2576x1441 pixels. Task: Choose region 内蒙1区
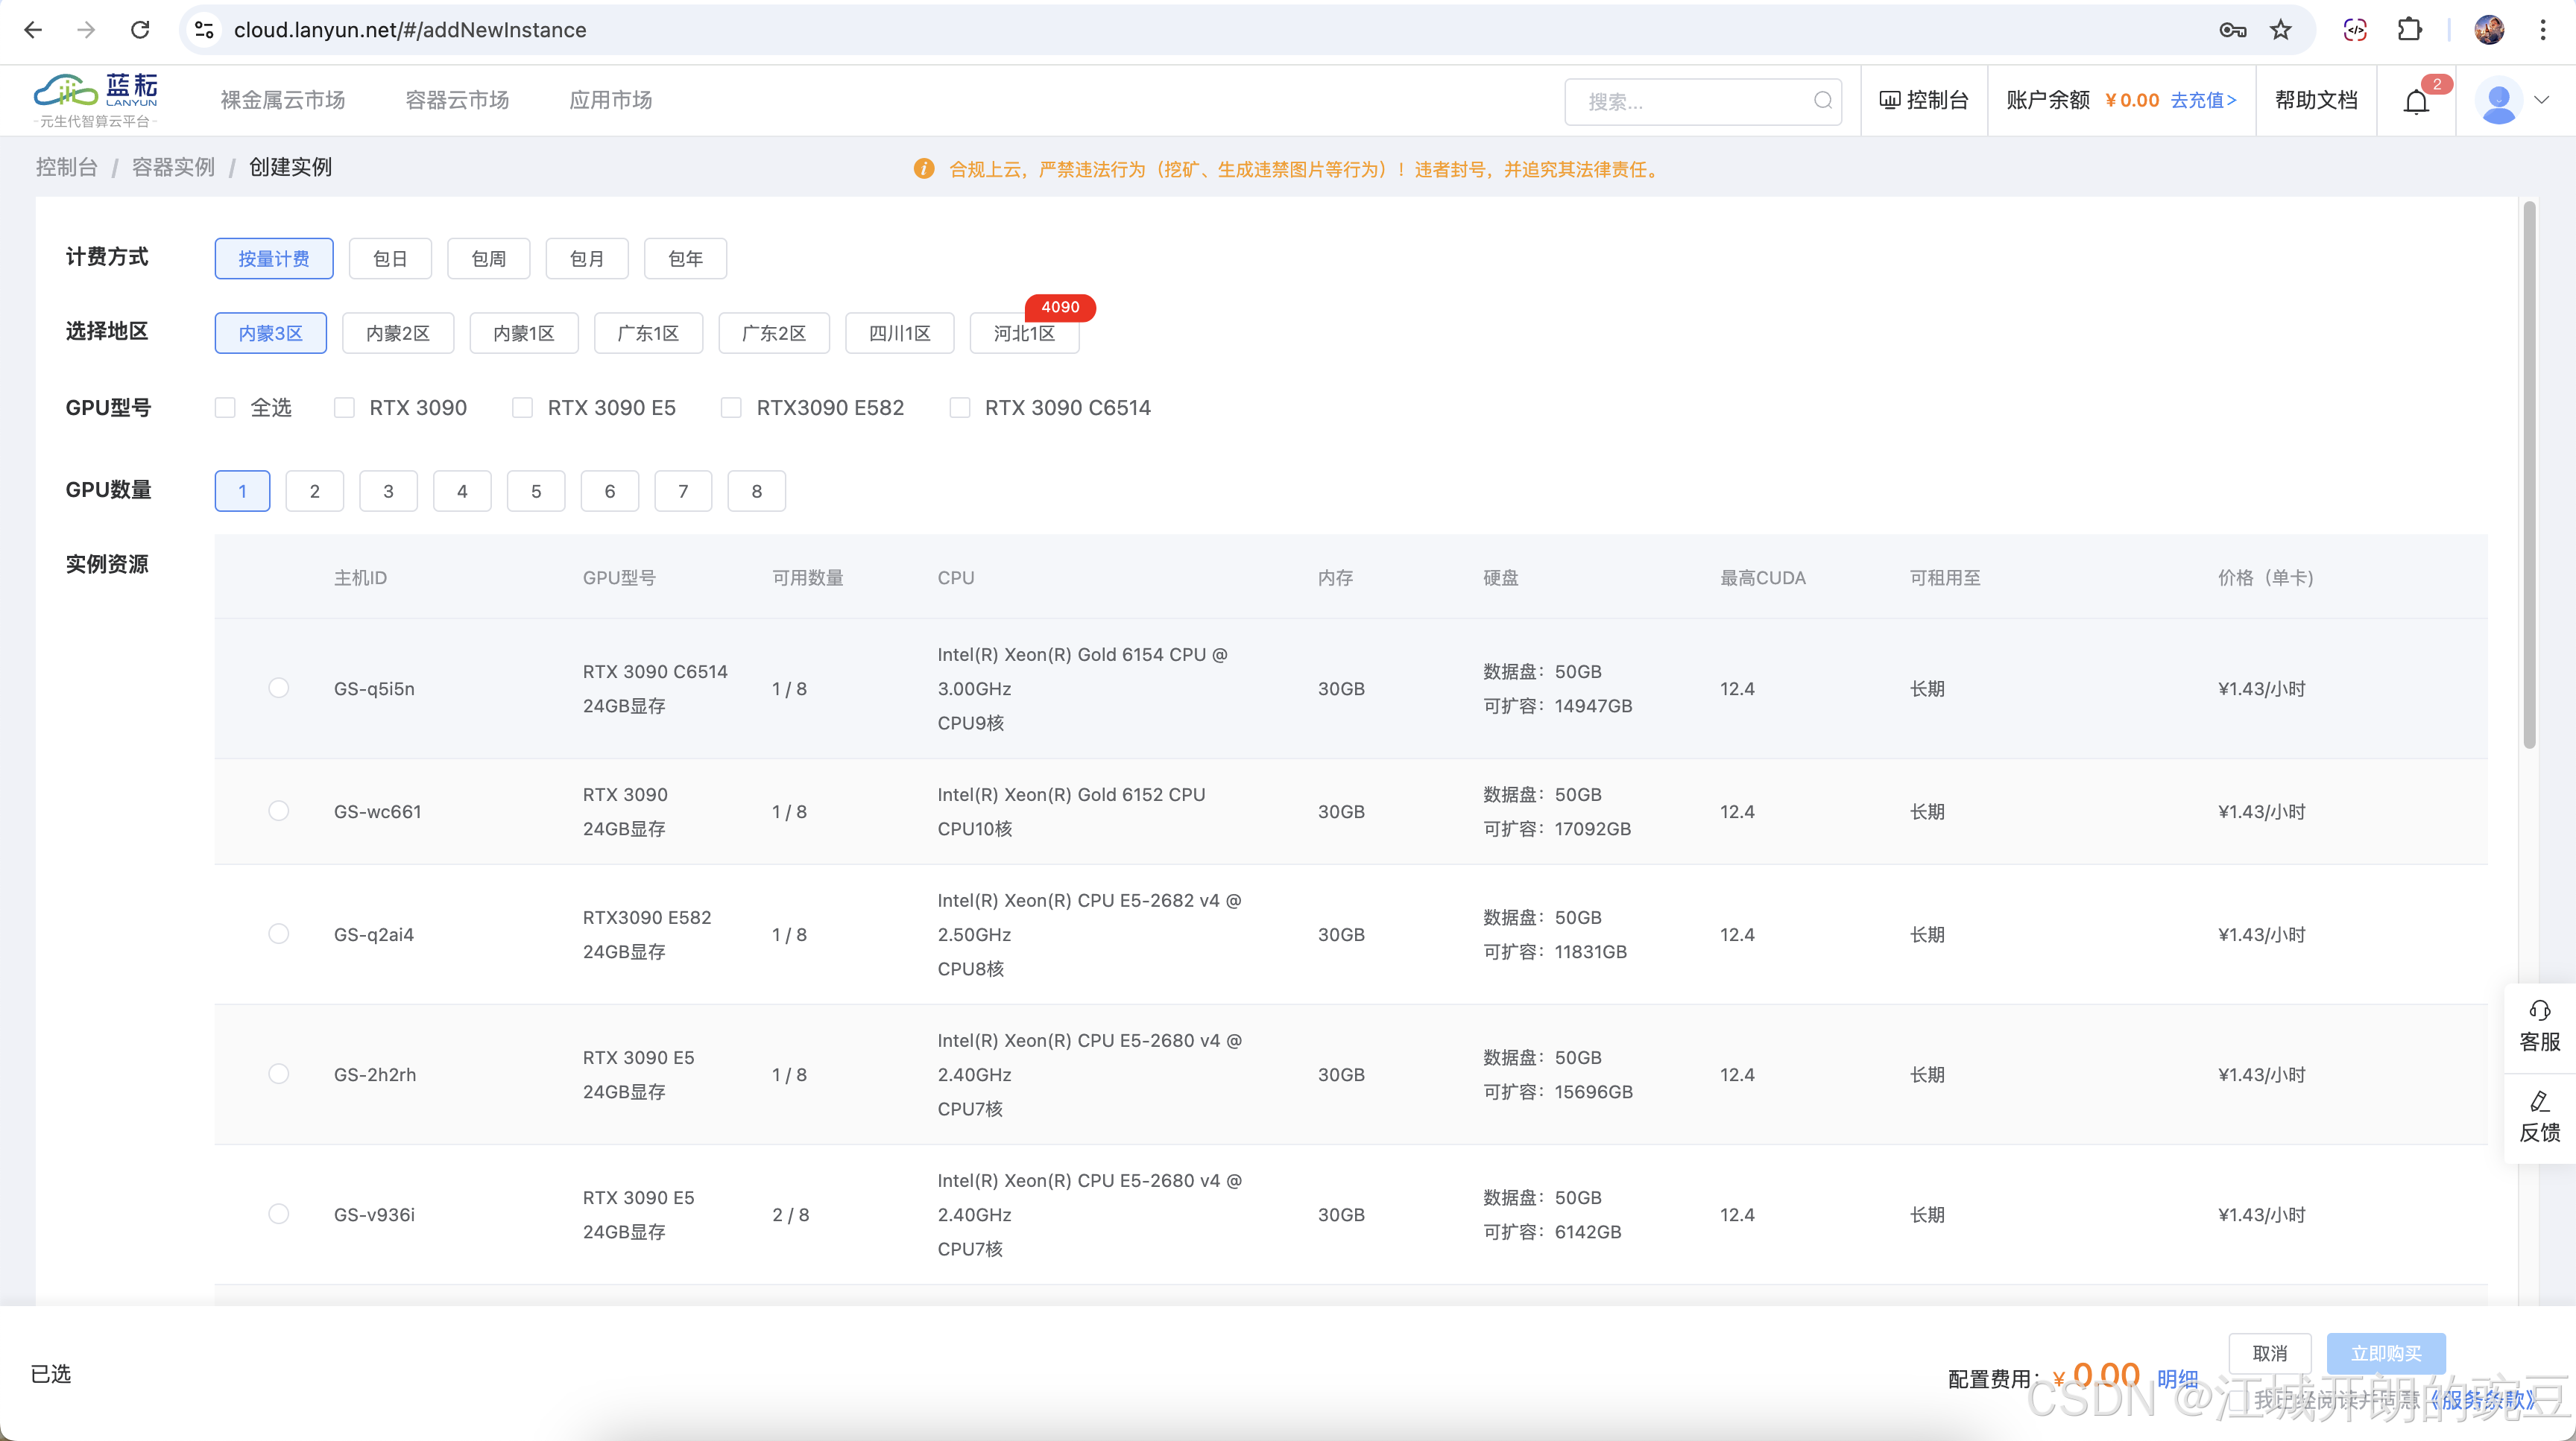coord(524,333)
